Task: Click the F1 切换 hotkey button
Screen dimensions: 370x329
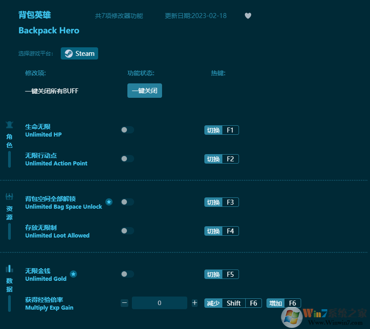Action: pos(221,130)
